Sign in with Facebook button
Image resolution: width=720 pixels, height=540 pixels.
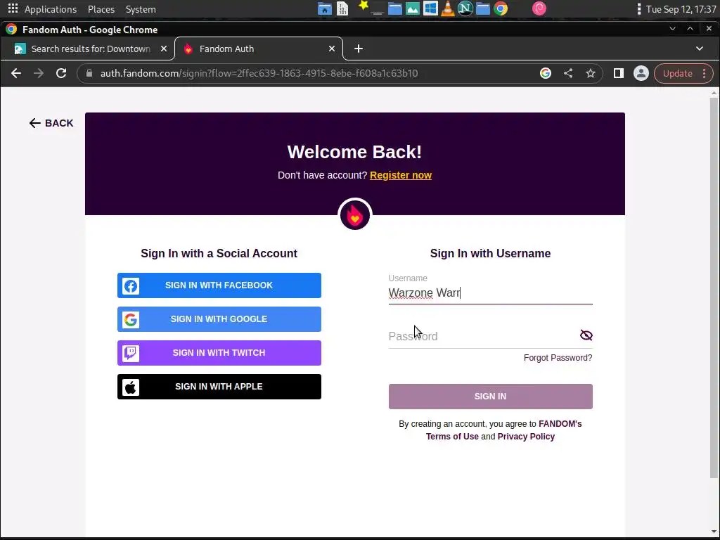click(x=219, y=285)
